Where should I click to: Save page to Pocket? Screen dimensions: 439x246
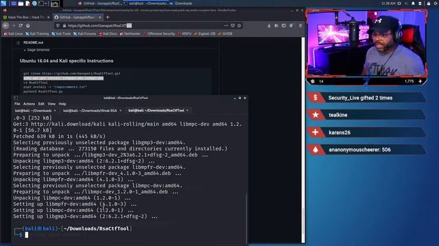tap(233, 25)
